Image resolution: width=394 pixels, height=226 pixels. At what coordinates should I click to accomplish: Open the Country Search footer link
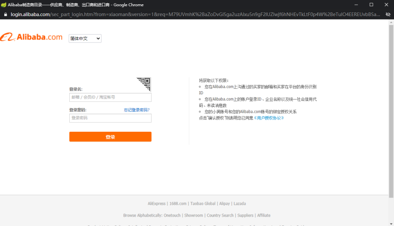220,215
